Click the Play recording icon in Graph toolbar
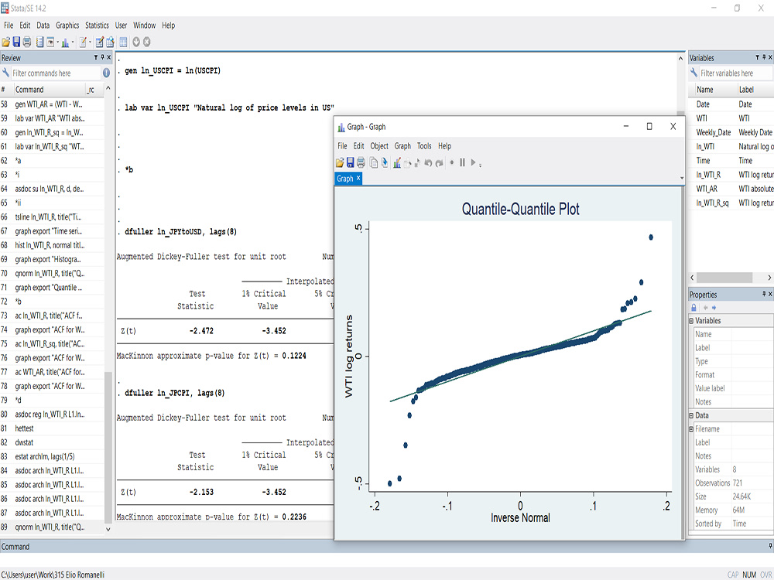774x580 pixels. [x=474, y=162]
